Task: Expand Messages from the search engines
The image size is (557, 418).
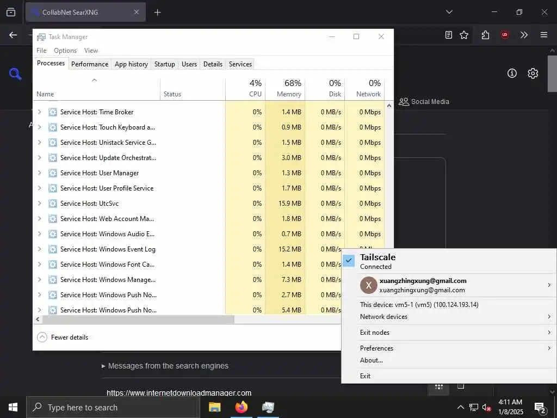Action: [x=165, y=366]
